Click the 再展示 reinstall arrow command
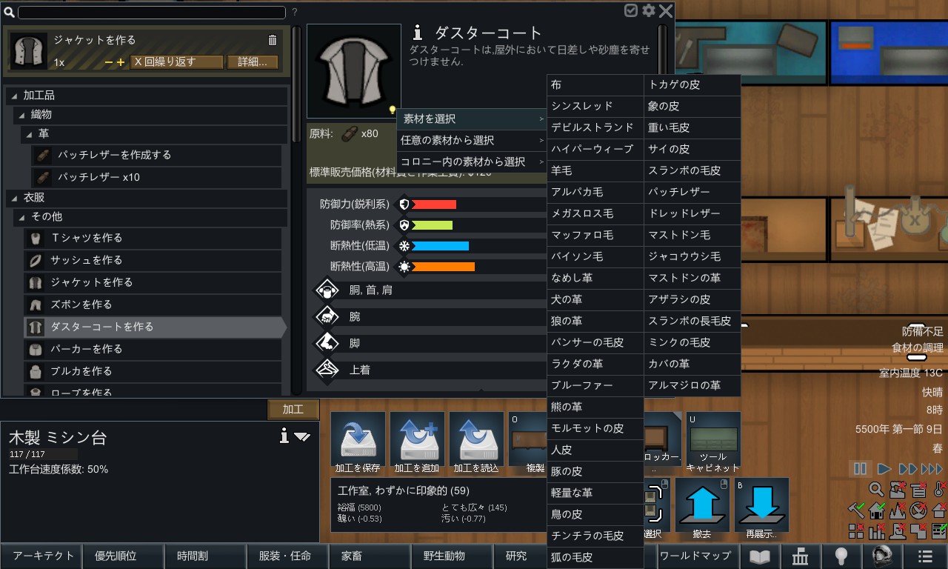Viewport: 948px width, 569px height. pyautogui.click(x=761, y=505)
